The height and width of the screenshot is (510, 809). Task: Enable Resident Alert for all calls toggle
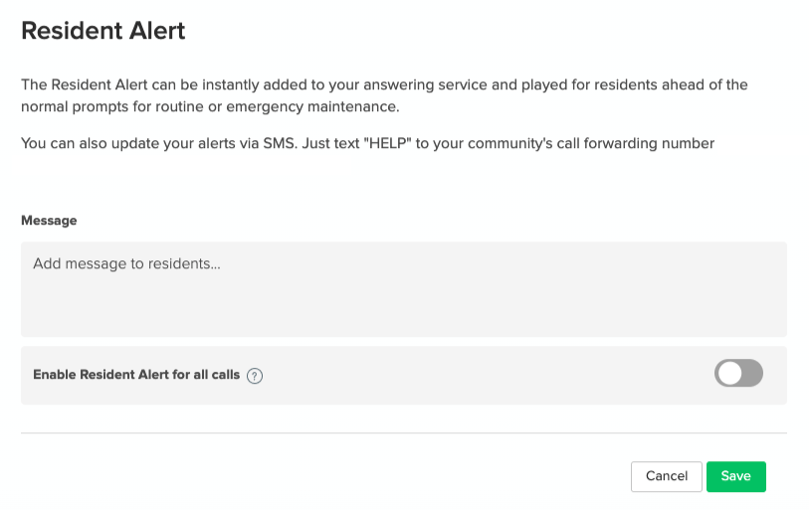tap(738, 373)
